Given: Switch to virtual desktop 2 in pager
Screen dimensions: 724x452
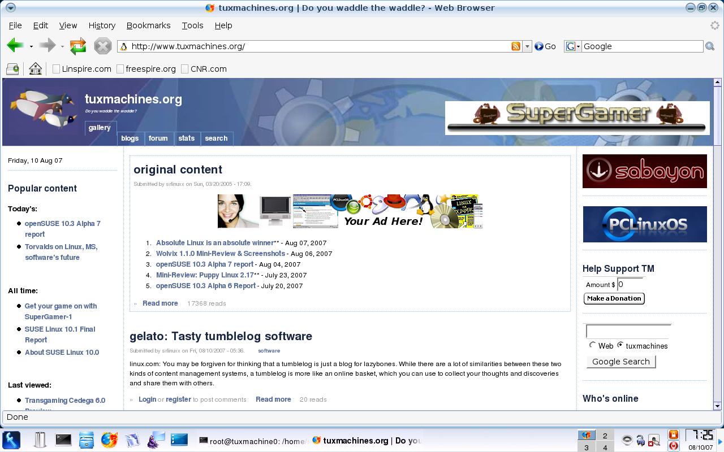Looking at the screenshot, I should (605, 436).
